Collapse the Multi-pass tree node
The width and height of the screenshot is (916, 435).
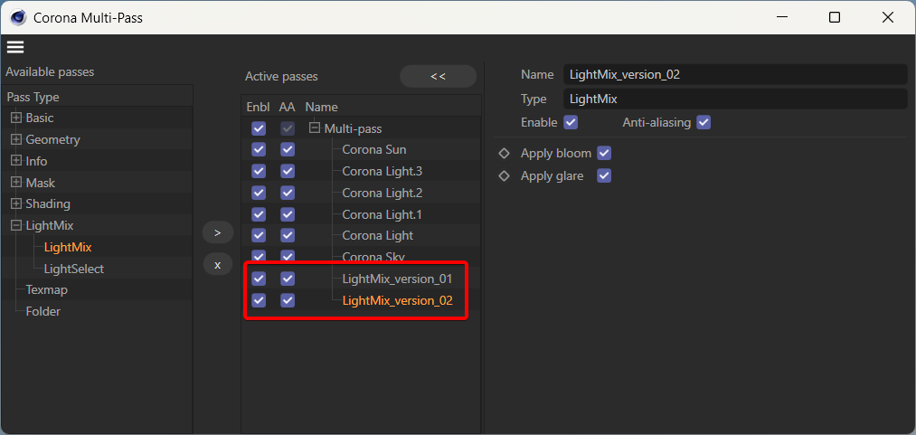point(316,128)
